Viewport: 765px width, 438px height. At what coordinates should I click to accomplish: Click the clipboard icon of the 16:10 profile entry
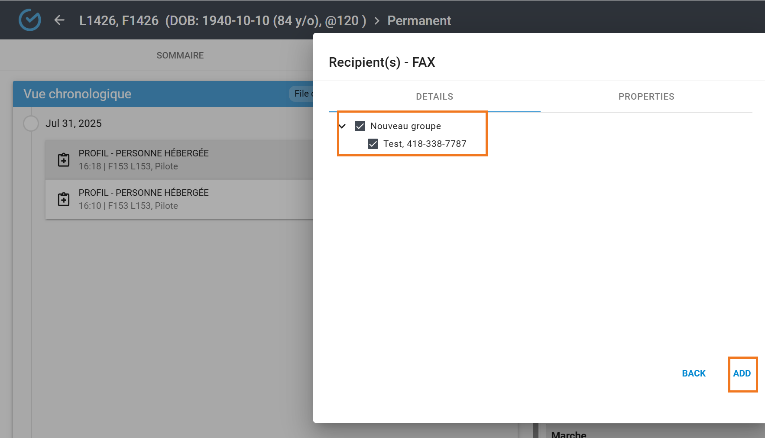(x=64, y=199)
